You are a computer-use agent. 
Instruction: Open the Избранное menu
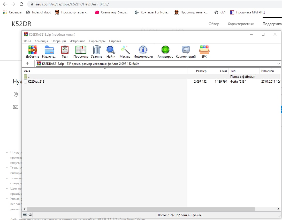tap(77, 41)
